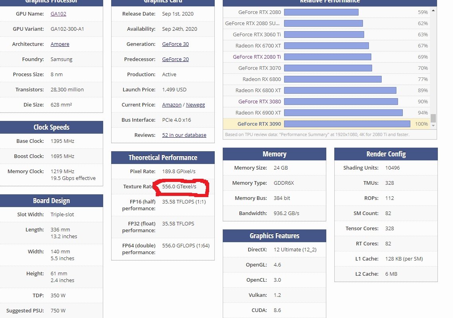The width and height of the screenshot is (453, 318).
Task: Click the 128 KB (per SM) L1 cache value
Action: (x=404, y=259)
